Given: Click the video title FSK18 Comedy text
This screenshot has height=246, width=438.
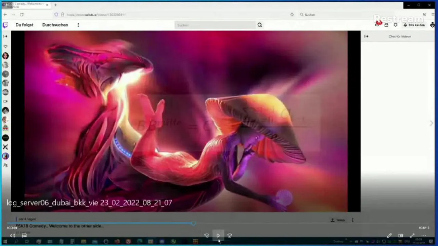Looking at the screenshot, I should click(x=59, y=226).
